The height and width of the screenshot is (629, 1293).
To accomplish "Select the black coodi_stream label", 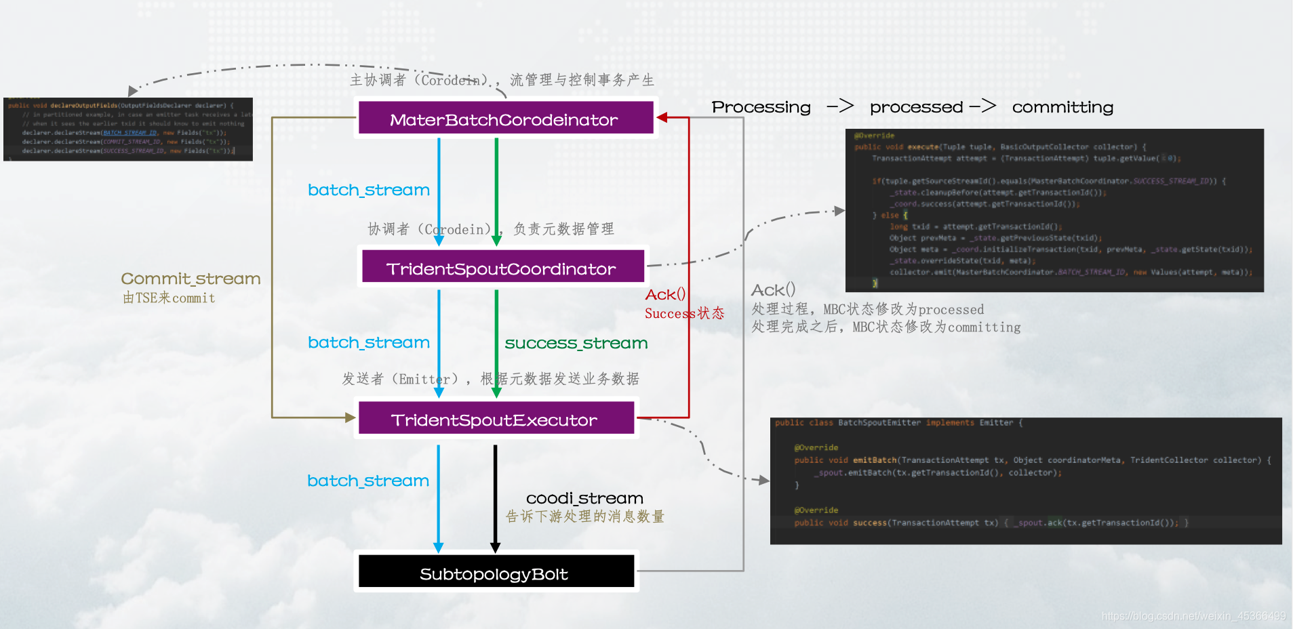I will pyautogui.click(x=584, y=498).
